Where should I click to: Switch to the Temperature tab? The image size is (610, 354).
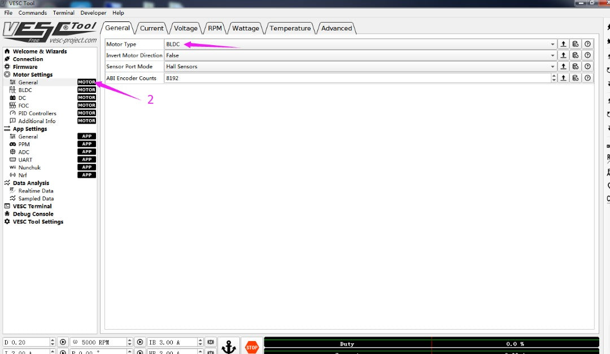pos(290,28)
